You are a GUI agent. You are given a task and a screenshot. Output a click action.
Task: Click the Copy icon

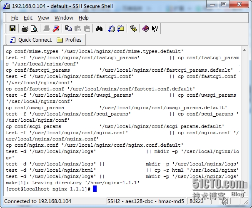click(x=68, y=28)
